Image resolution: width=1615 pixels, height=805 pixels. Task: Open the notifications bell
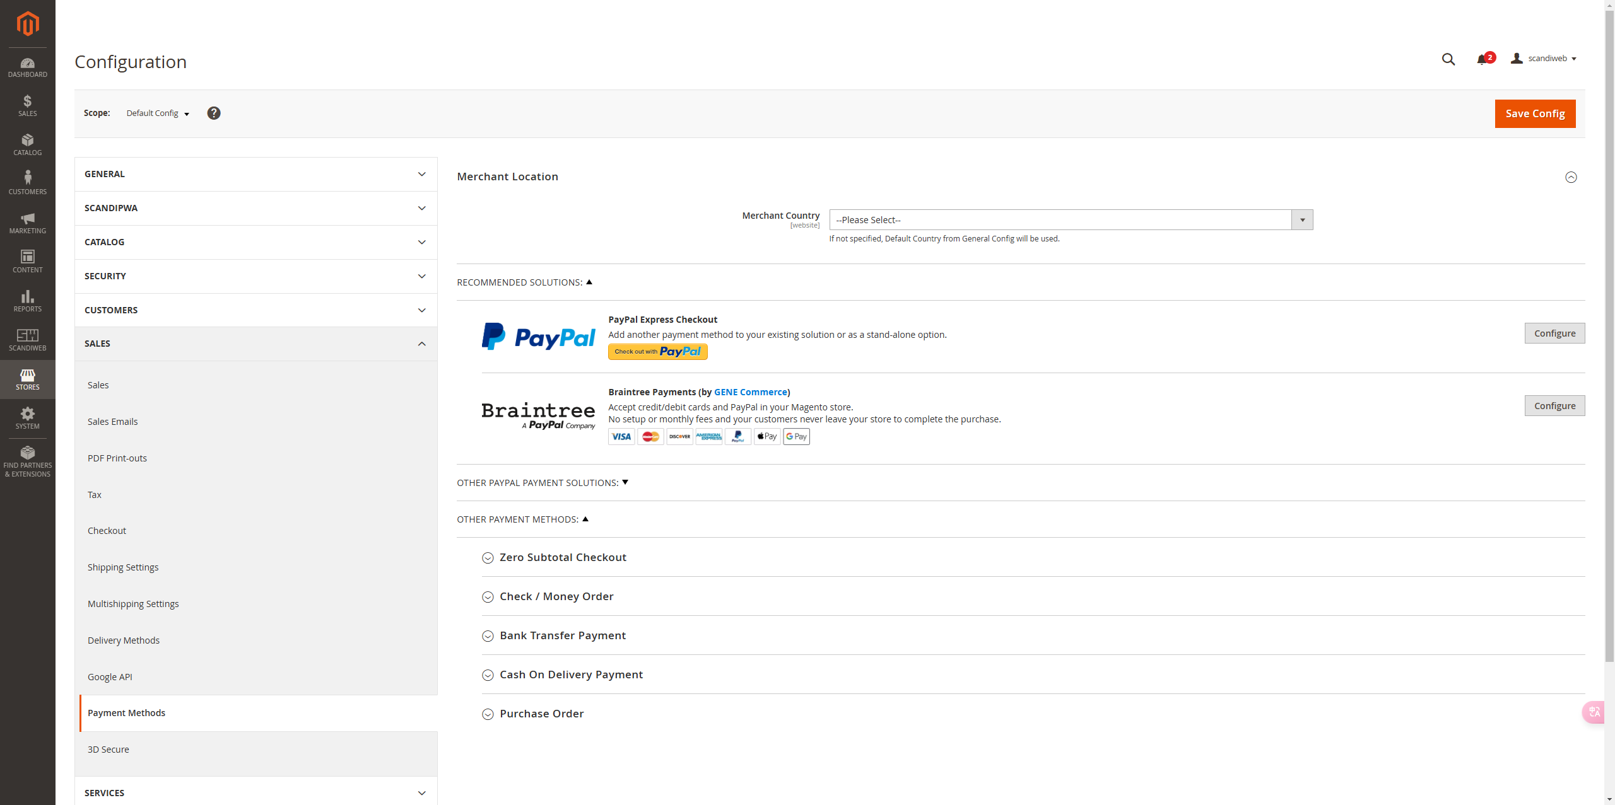[x=1482, y=59]
